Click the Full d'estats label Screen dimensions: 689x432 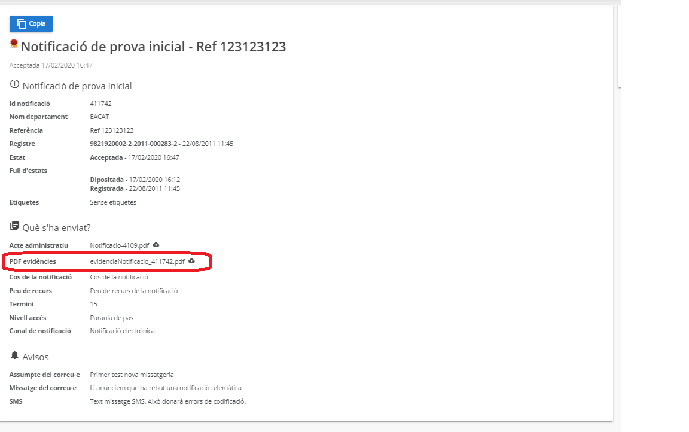coord(28,171)
